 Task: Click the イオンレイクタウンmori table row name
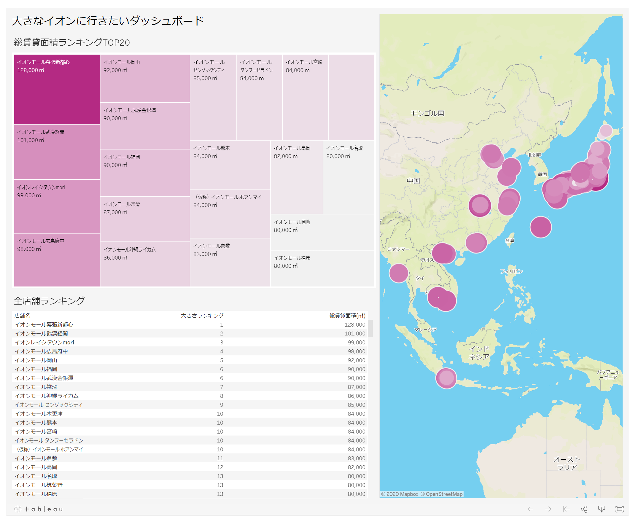pyautogui.click(x=44, y=343)
